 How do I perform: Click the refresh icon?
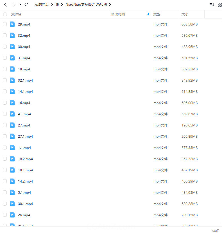(26, 4)
